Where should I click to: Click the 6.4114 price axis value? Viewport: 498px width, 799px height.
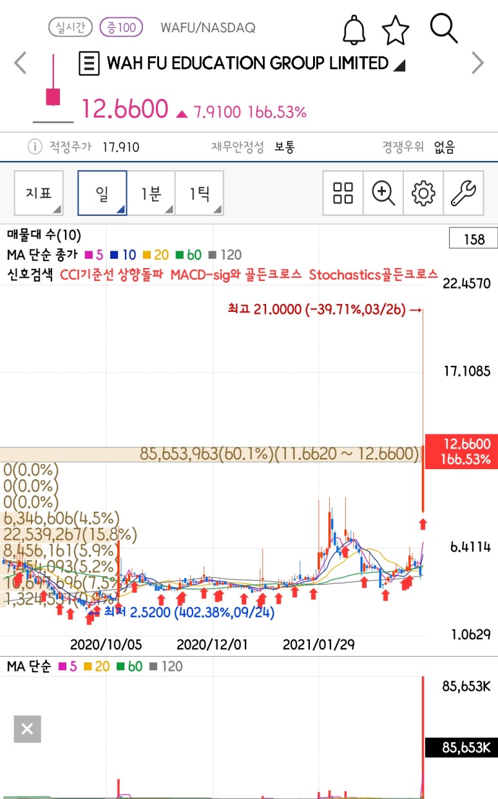point(470,547)
